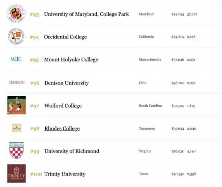Click the Massachusetts state label
Screen dimensions: 222x187
(x=150, y=59)
